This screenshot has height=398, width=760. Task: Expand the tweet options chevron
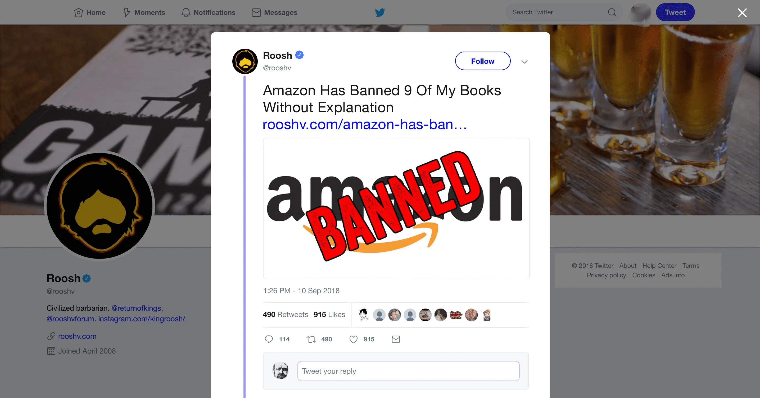(524, 62)
